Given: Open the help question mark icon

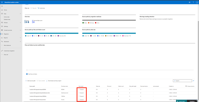Looking at the screenshot, I should [x=193, y=2].
